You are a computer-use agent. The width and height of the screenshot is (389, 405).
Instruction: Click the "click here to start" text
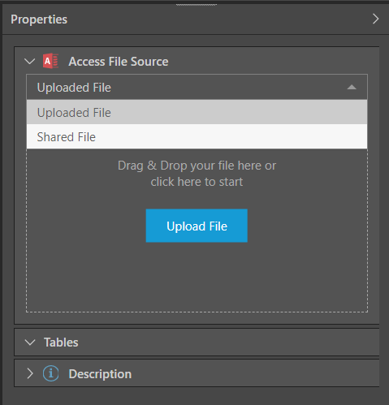click(197, 182)
